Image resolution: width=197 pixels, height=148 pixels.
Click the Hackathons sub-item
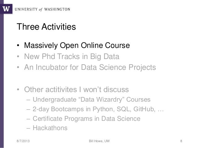(50, 128)
